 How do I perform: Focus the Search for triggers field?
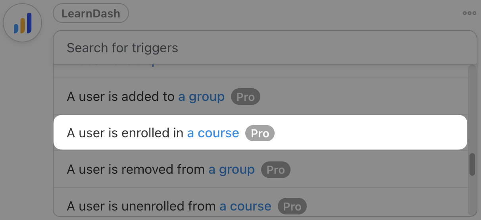pyautogui.click(x=262, y=48)
